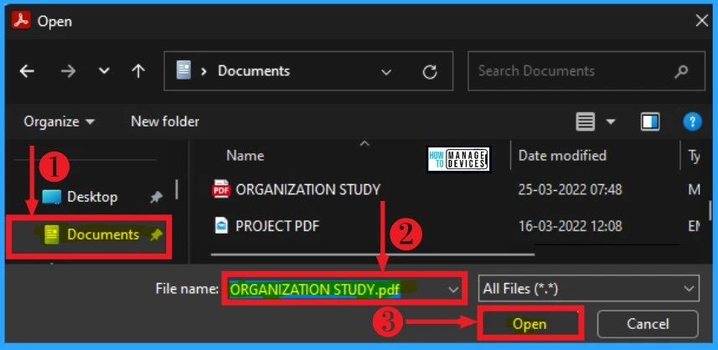Click the ORGANIZATION STUDY PDF file icon

(221, 189)
